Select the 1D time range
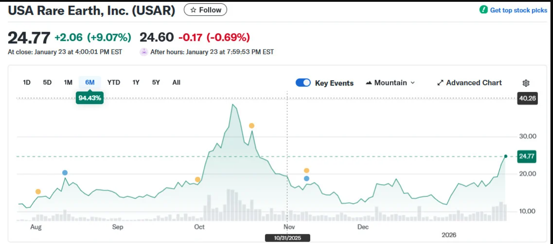 [x=27, y=82]
